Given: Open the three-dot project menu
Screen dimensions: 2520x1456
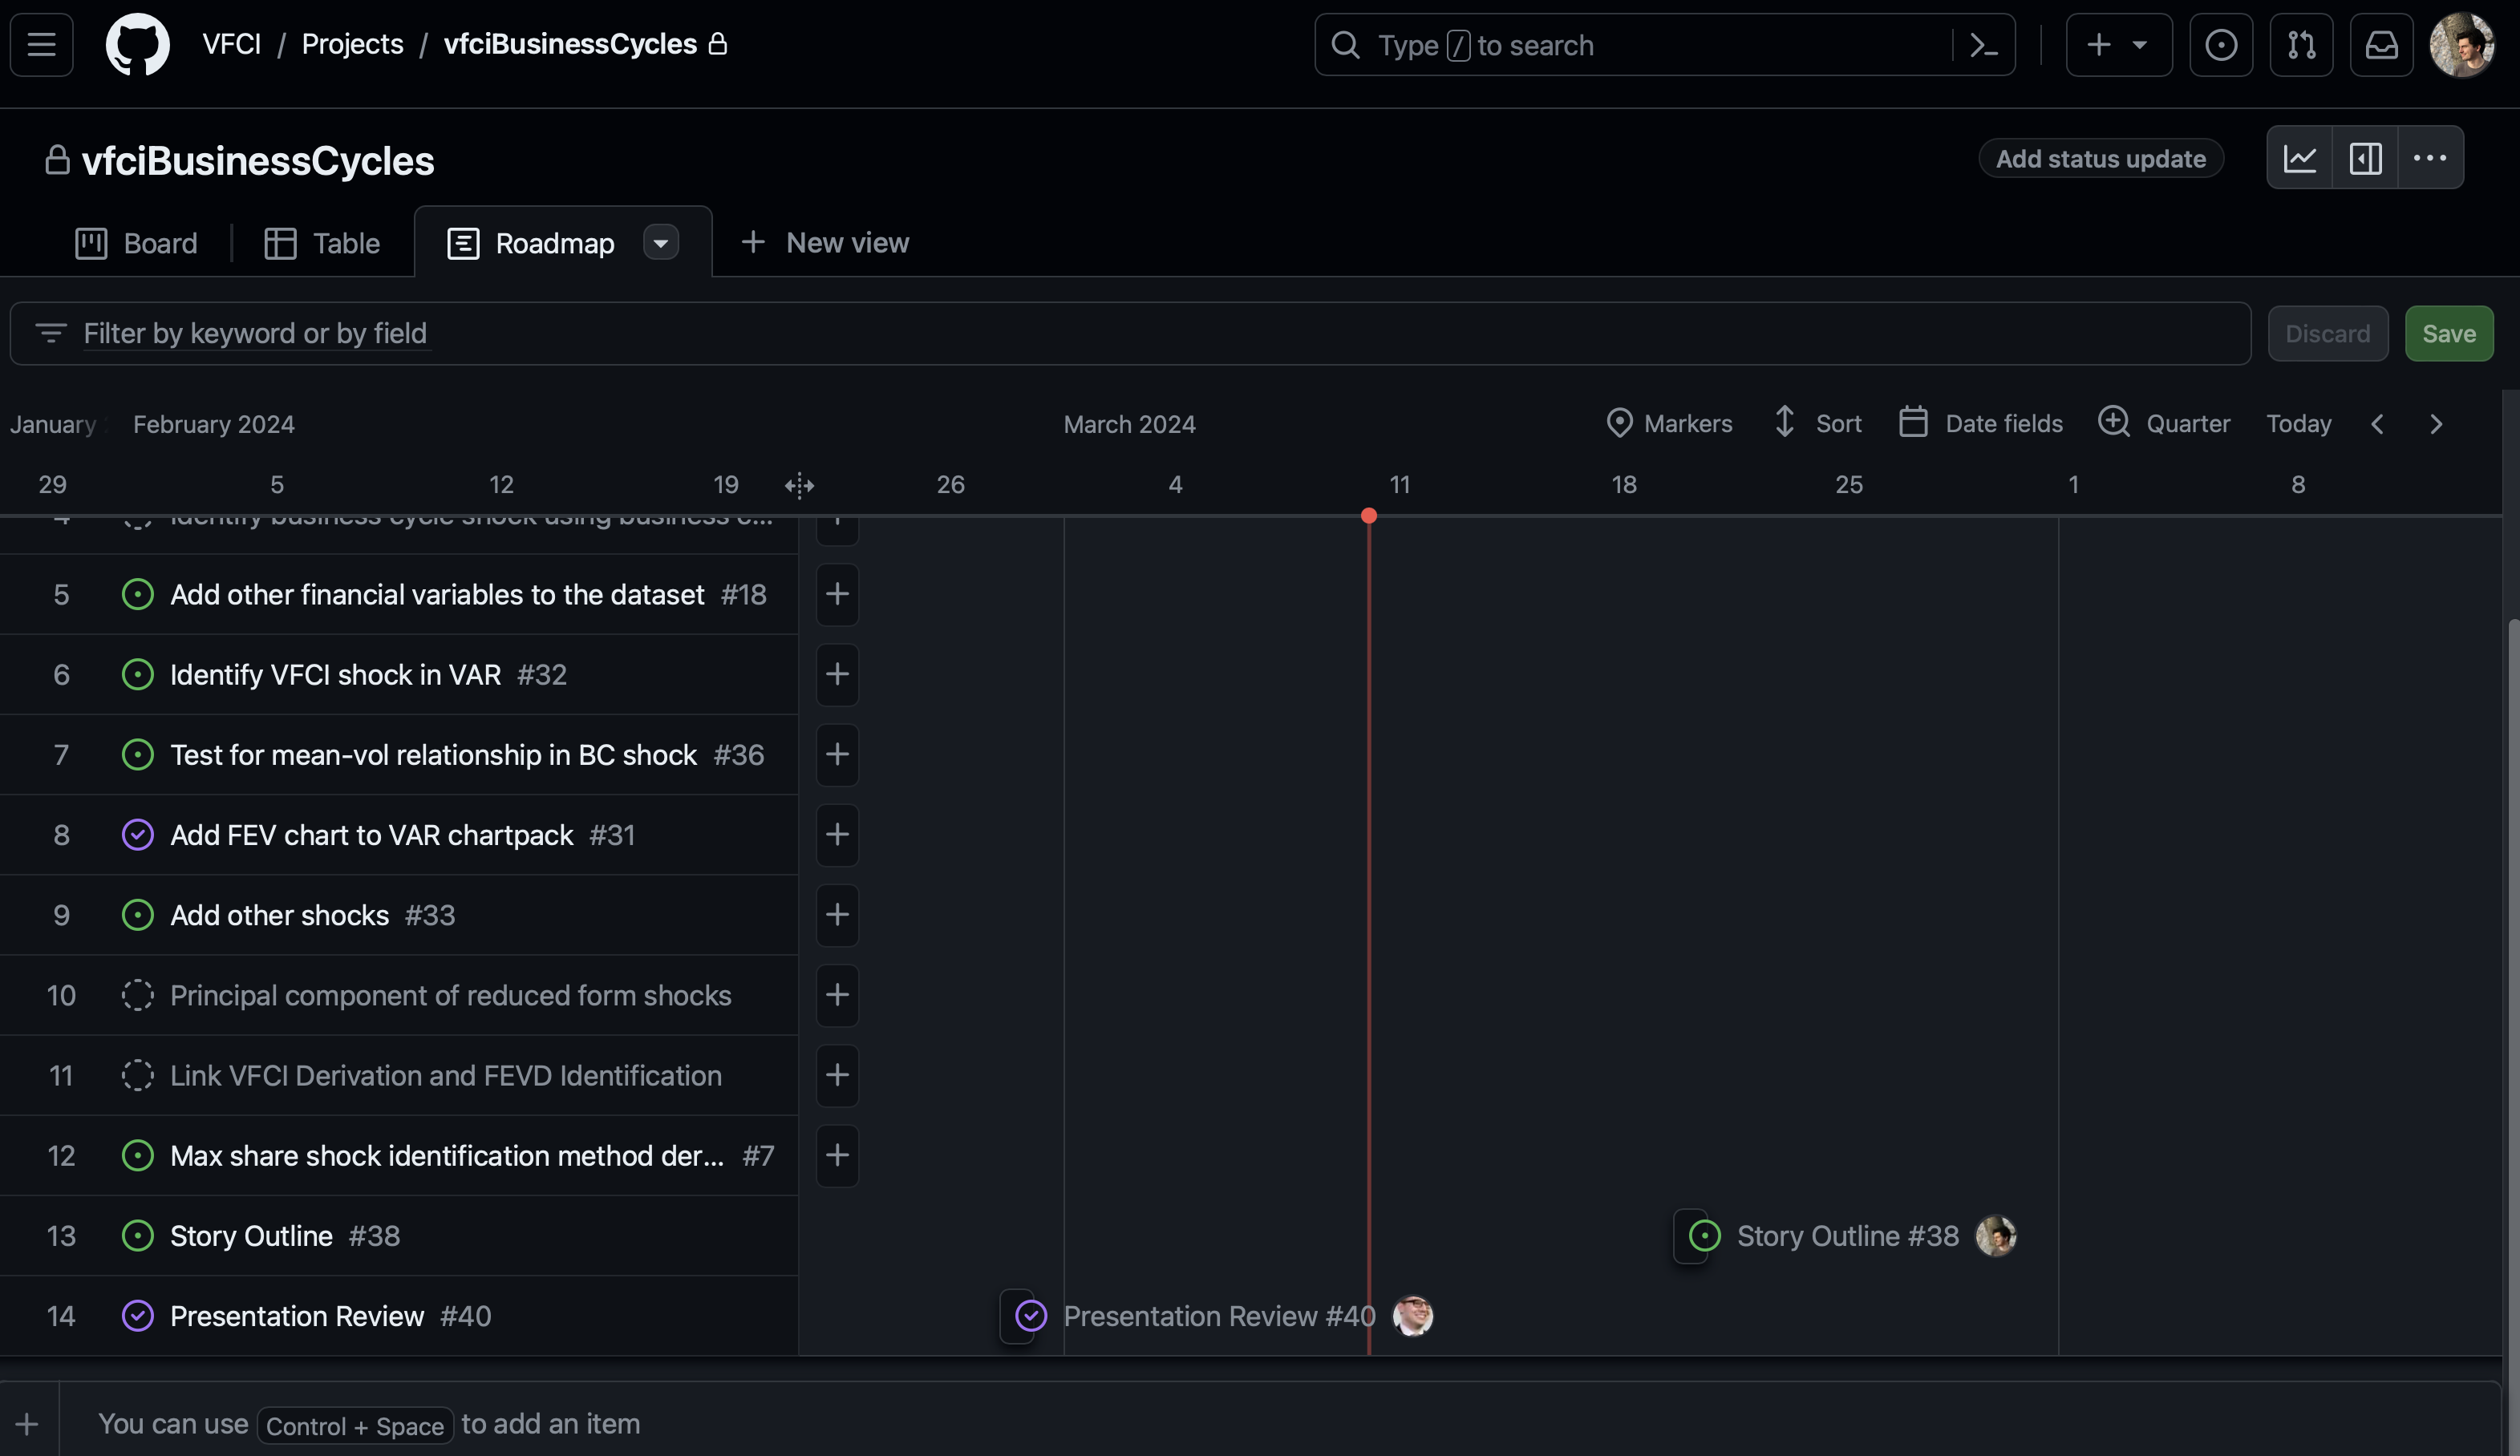Looking at the screenshot, I should [2430, 158].
